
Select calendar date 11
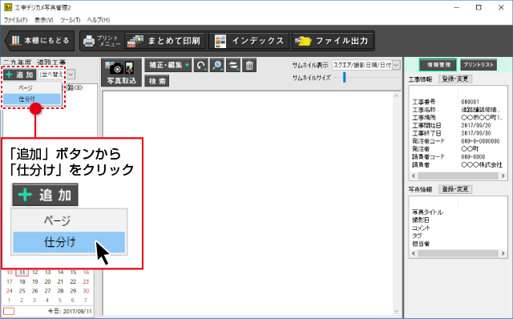point(22,273)
